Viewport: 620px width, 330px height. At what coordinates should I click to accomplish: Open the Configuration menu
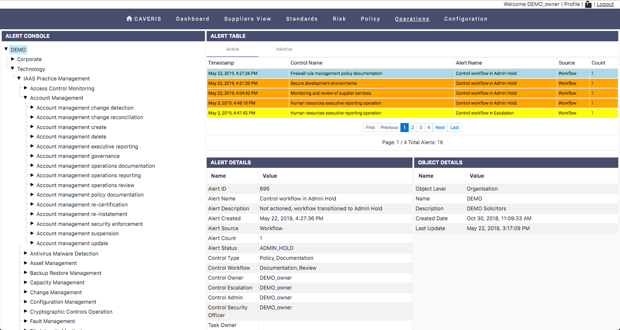466,19
